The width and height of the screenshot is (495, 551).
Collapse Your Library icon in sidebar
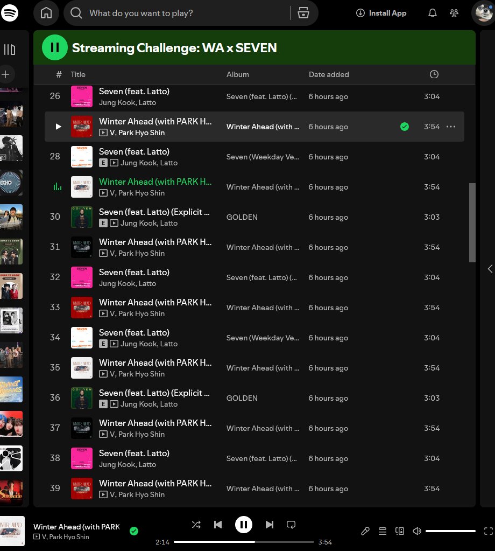pos(10,50)
